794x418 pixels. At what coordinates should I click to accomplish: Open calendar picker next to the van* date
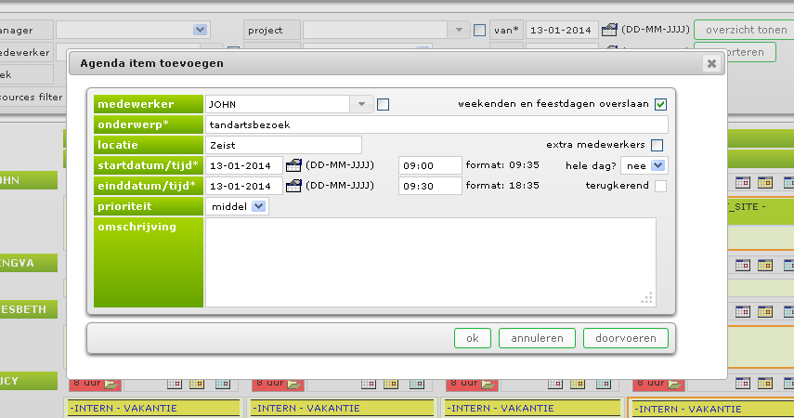609,30
